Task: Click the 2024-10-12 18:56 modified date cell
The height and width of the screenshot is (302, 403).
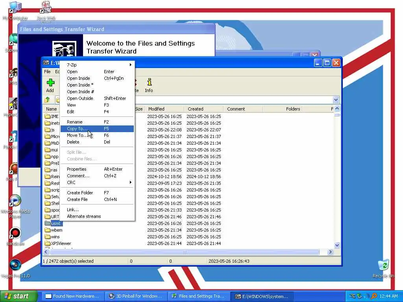Action: [x=164, y=177]
